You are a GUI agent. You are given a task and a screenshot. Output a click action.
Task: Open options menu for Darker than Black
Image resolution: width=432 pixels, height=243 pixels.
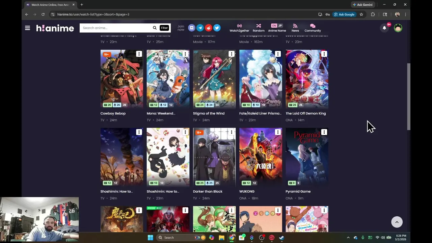coord(231,132)
